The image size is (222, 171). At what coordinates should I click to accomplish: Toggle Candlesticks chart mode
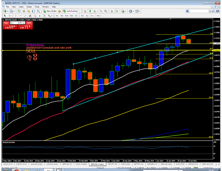pos(90,11)
